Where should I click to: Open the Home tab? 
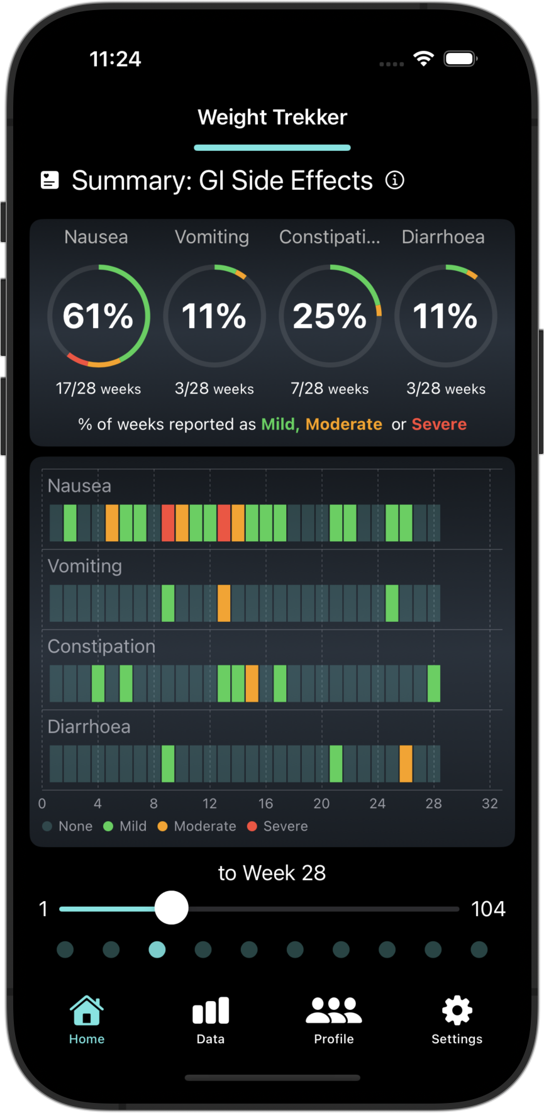tap(87, 1020)
